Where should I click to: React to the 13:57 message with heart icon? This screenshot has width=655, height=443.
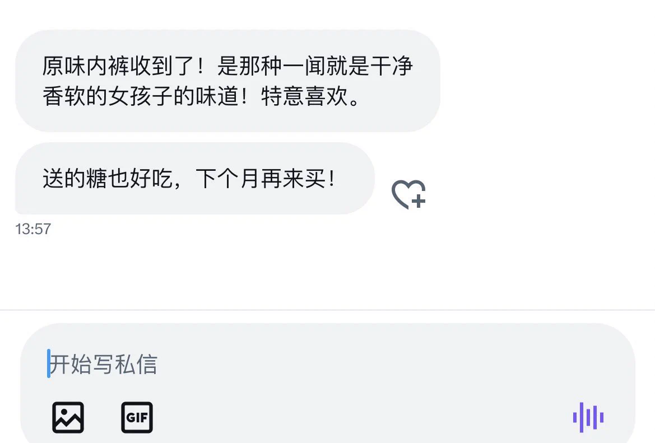408,194
